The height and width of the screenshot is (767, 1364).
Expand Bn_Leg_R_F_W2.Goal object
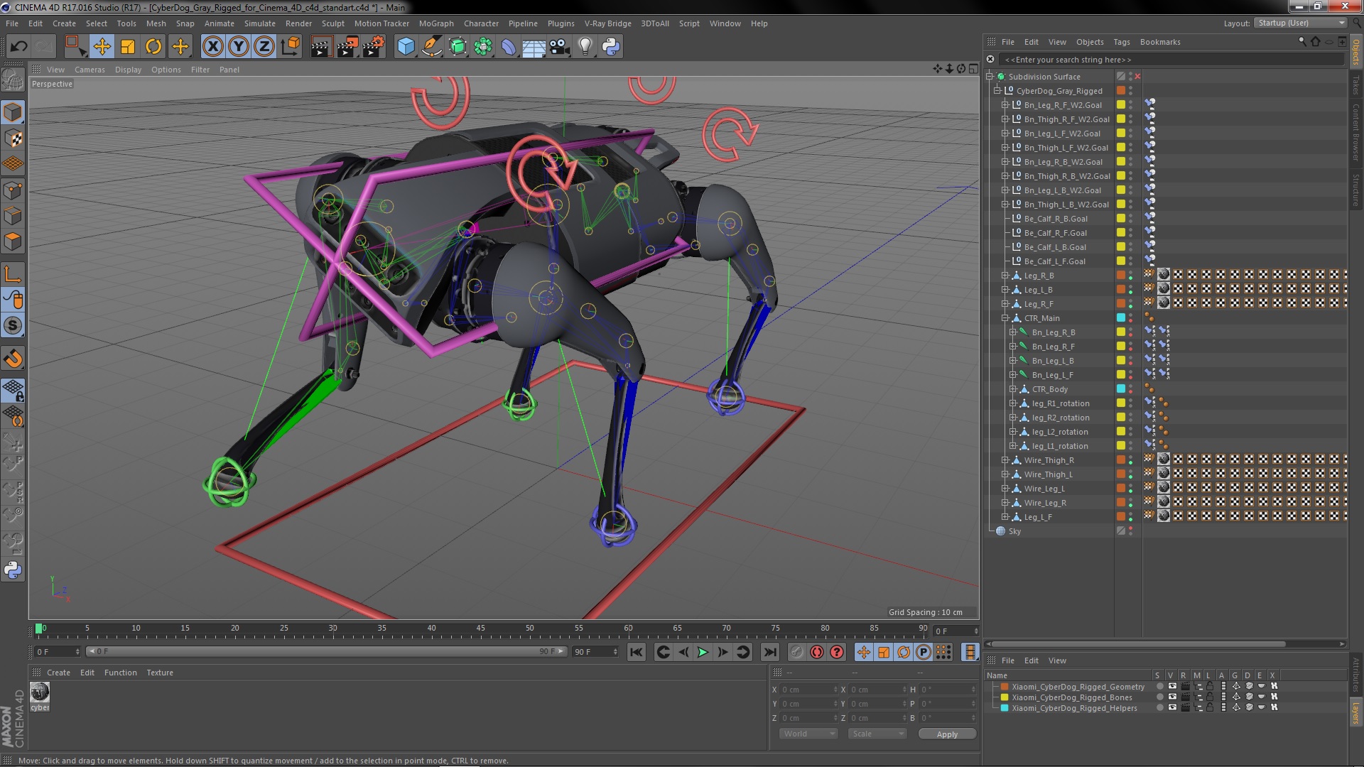coord(1005,105)
